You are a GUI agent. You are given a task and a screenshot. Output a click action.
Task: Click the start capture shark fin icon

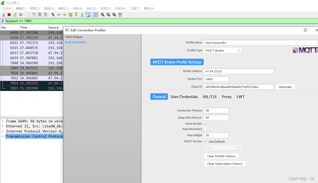point(4,15)
